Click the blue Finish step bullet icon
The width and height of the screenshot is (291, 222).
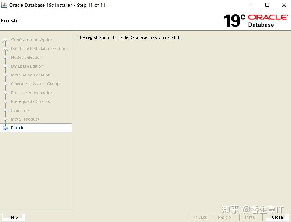pyautogui.click(x=6, y=128)
